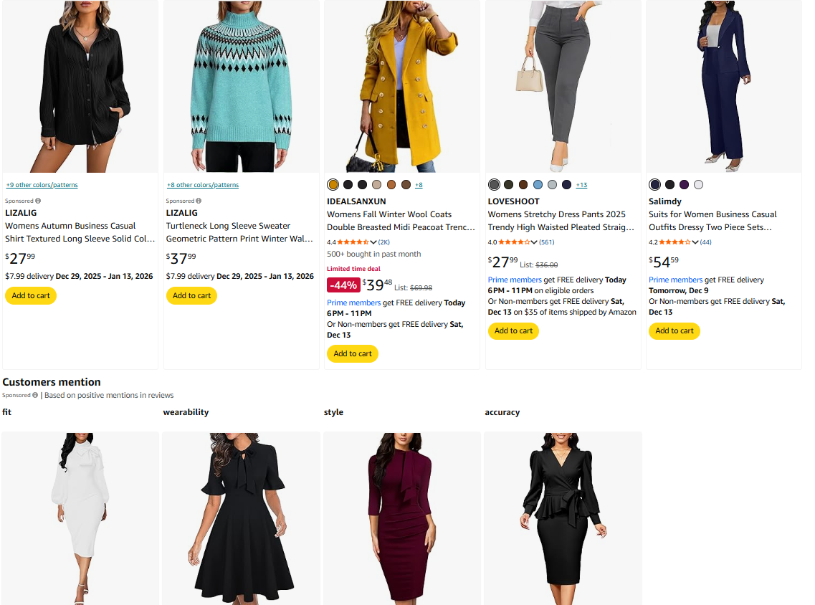Expand the rating popover arrow for Salimdy suit
The width and height of the screenshot is (815, 605).
pyautogui.click(x=695, y=242)
